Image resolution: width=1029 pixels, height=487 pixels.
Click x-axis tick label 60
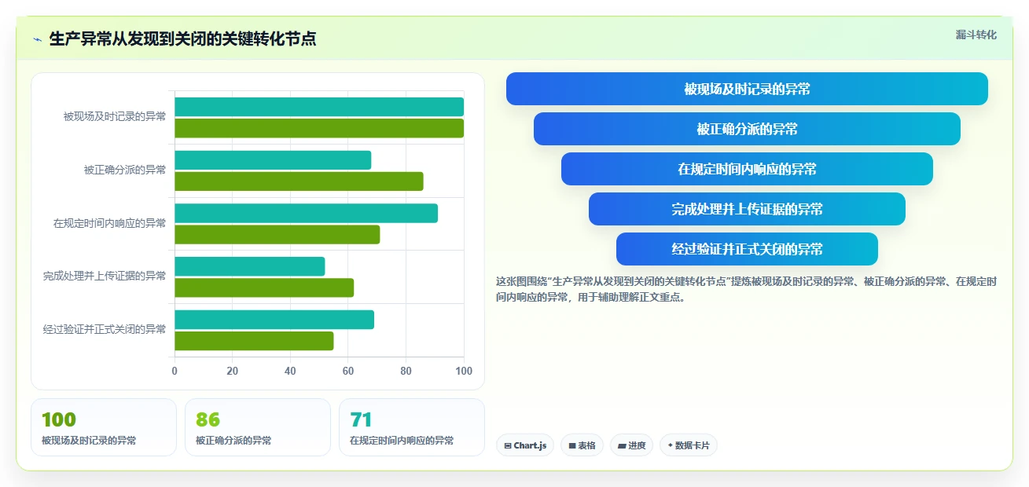pyautogui.click(x=348, y=371)
